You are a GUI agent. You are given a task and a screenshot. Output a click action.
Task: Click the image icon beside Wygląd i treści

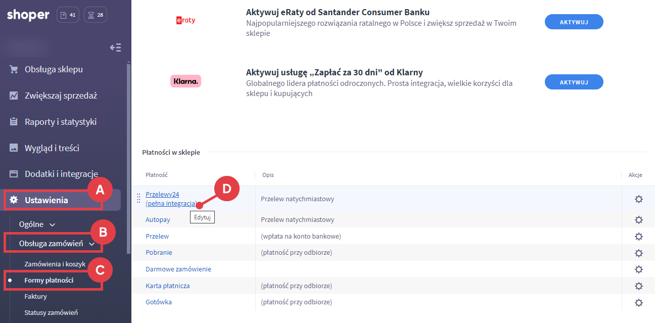14,148
